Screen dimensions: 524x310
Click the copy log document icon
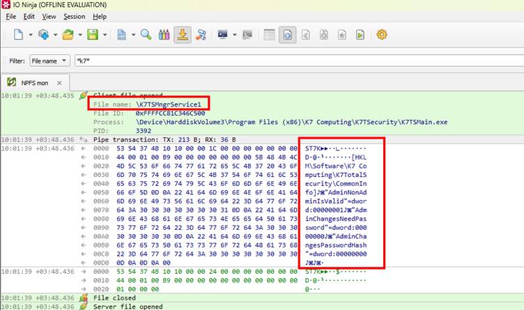[122, 35]
